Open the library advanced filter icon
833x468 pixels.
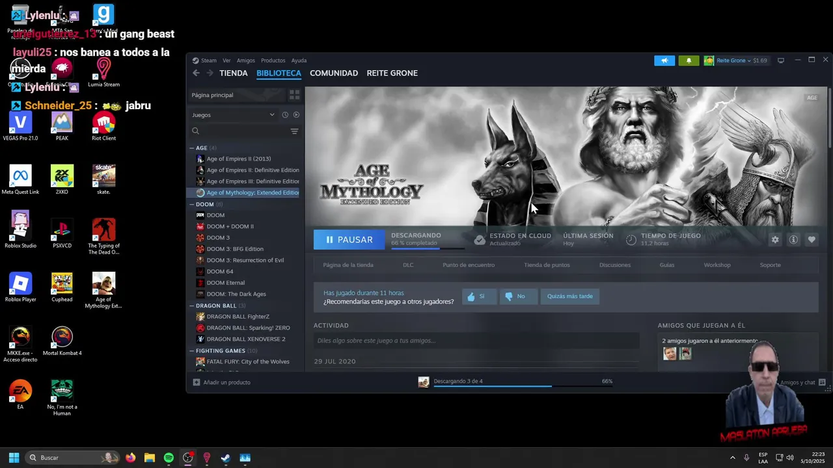click(294, 131)
